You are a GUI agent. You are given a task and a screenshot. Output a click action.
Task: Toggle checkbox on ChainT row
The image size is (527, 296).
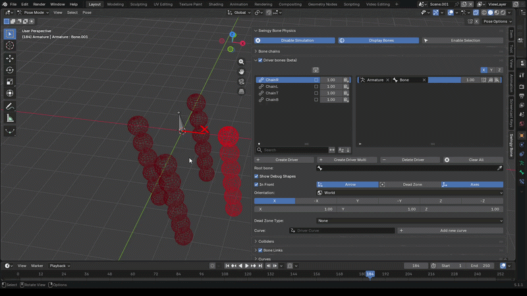pyautogui.click(x=316, y=93)
